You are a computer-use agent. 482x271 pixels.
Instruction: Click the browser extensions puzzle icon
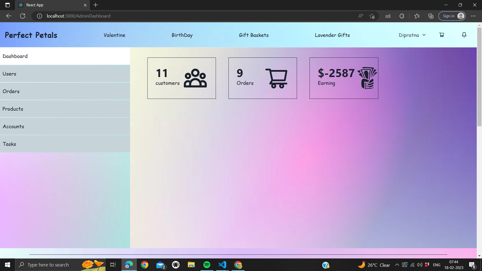coord(402,16)
